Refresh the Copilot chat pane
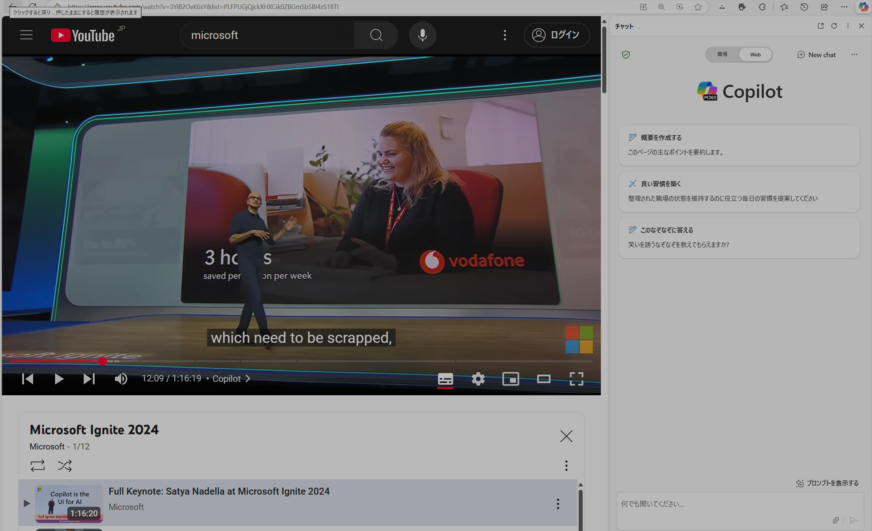 coord(834,26)
